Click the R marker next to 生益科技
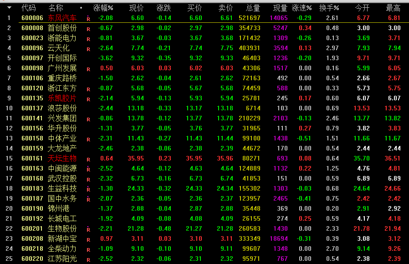Viewport: 409px width, 264px height. tap(88, 189)
